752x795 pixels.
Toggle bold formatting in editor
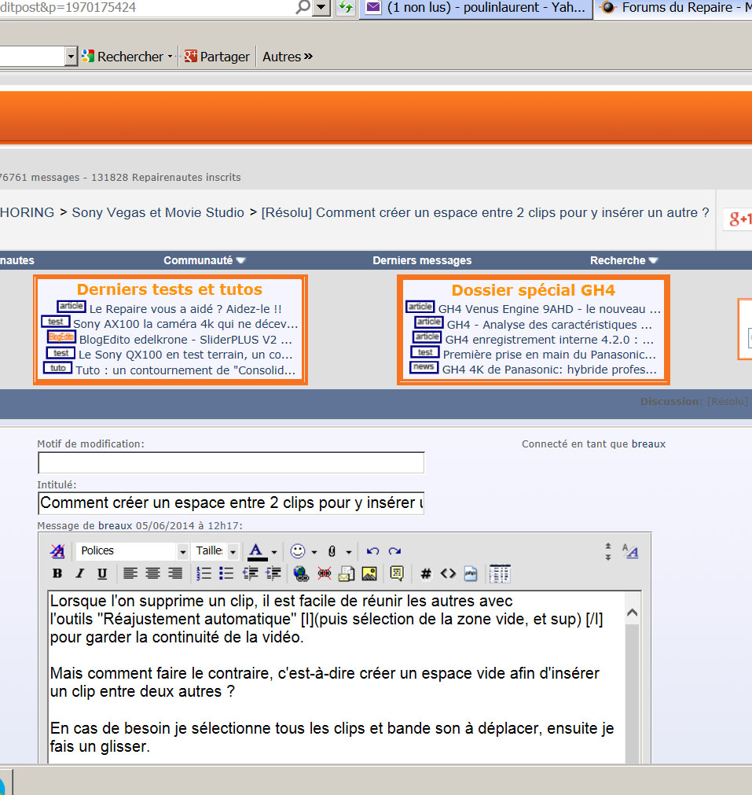[x=57, y=574]
